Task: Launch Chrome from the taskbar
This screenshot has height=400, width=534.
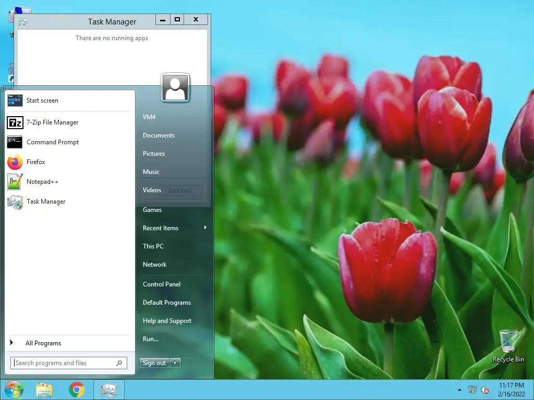Action: (x=77, y=390)
